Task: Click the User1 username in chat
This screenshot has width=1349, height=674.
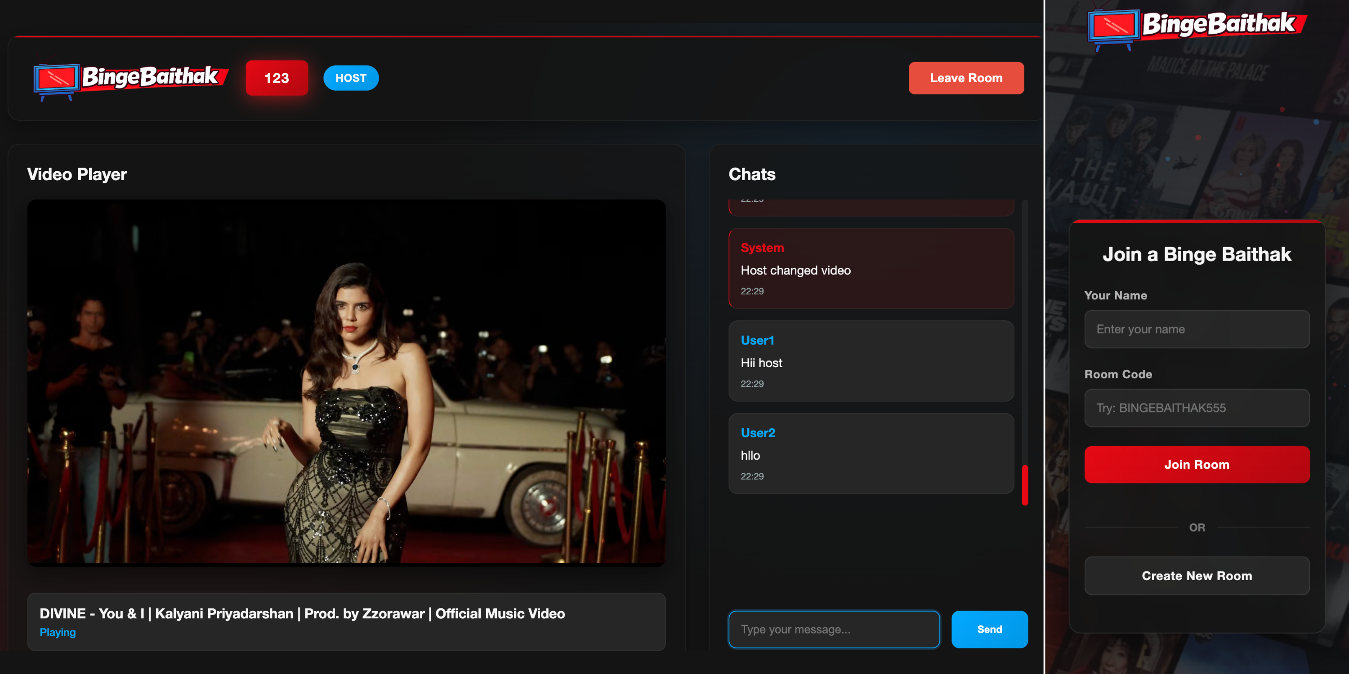Action: click(757, 340)
